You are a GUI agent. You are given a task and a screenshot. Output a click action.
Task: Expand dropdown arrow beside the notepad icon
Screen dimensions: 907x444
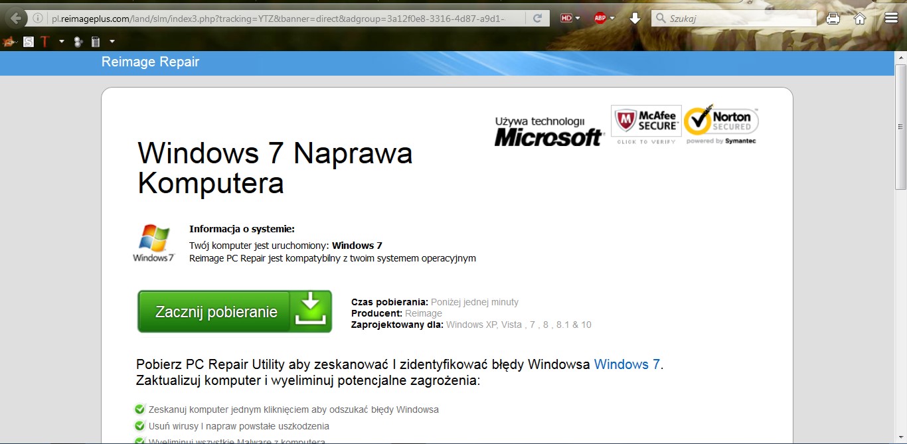112,41
